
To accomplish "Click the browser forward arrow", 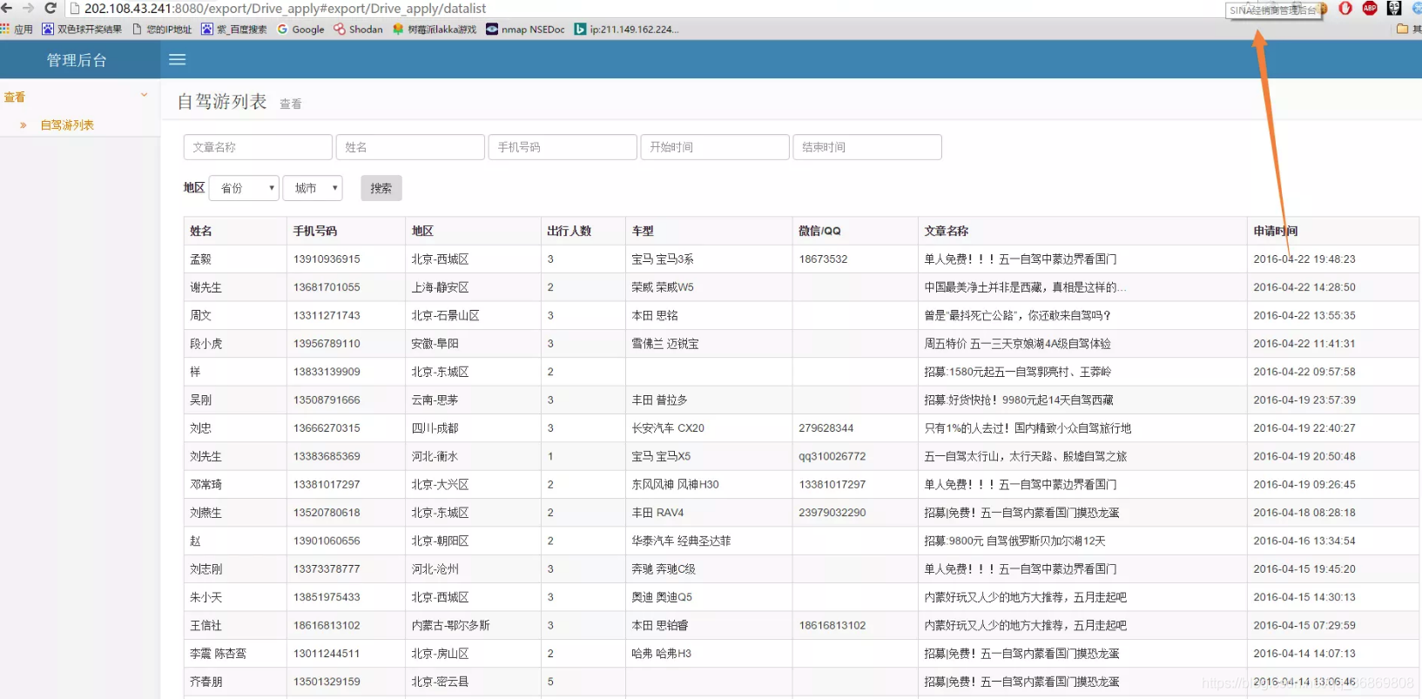I will pyautogui.click(x=28, y=8).
